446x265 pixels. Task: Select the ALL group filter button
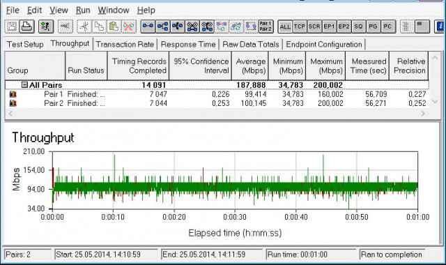(x=285, y=26)
